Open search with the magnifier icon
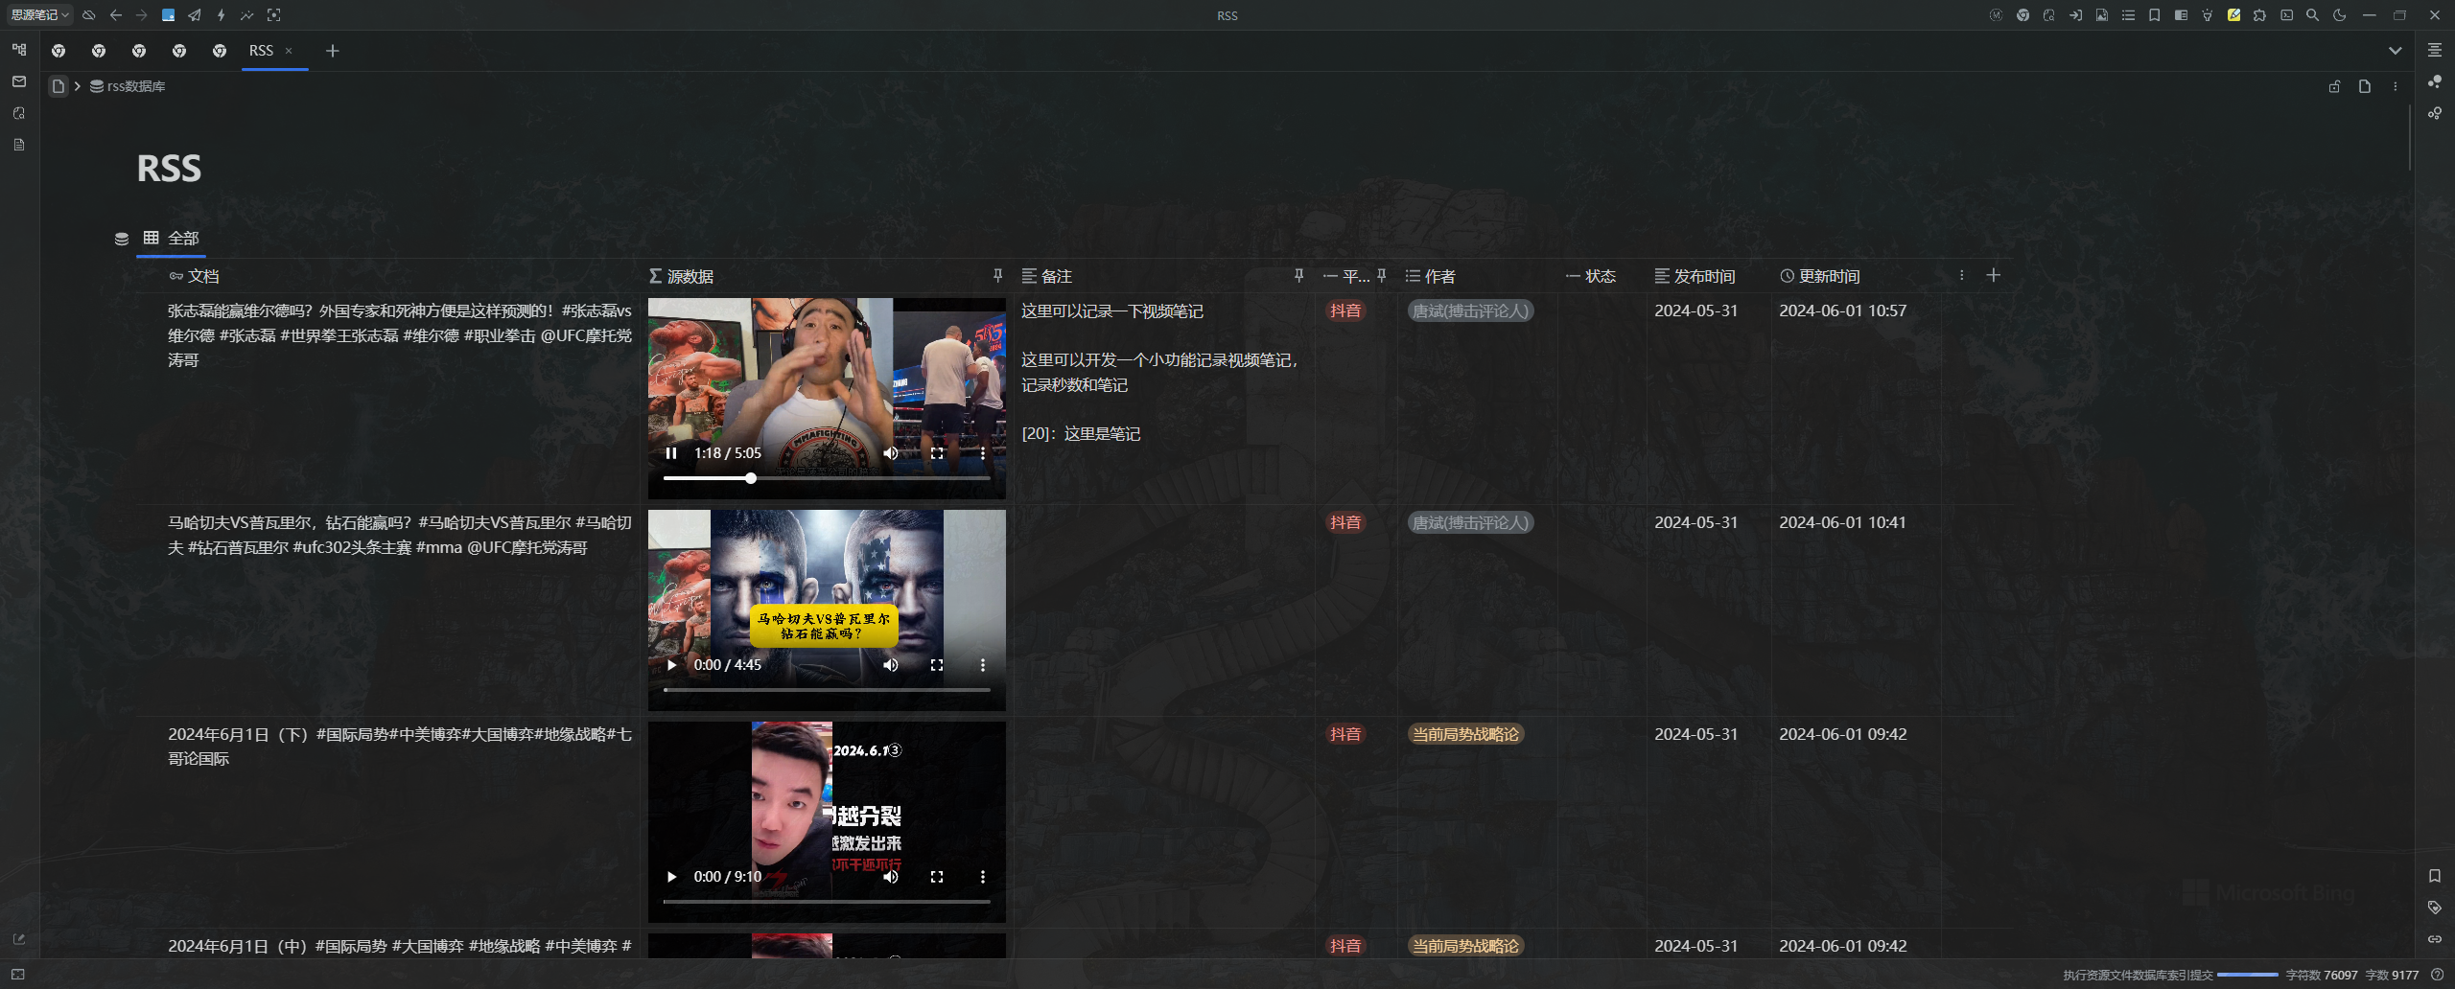Image resolution: width=2455 pixels, height=989 pixels. pos(2313,15)
